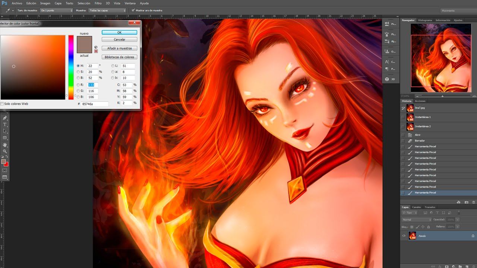Select the Rounded Rectangle shape tool

pyautogui.click(x=5, y=138)
